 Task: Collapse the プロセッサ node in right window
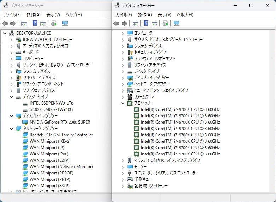tap(123, 103)
